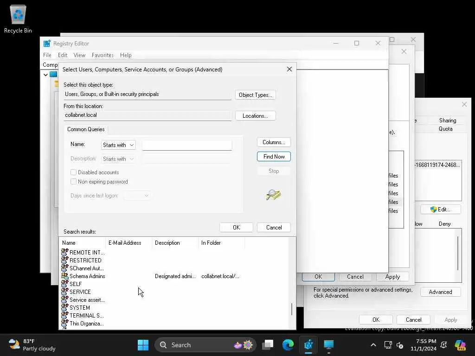Open the Help menu in Registry Editor
This screenshot has width=475, height=356.
126,55
